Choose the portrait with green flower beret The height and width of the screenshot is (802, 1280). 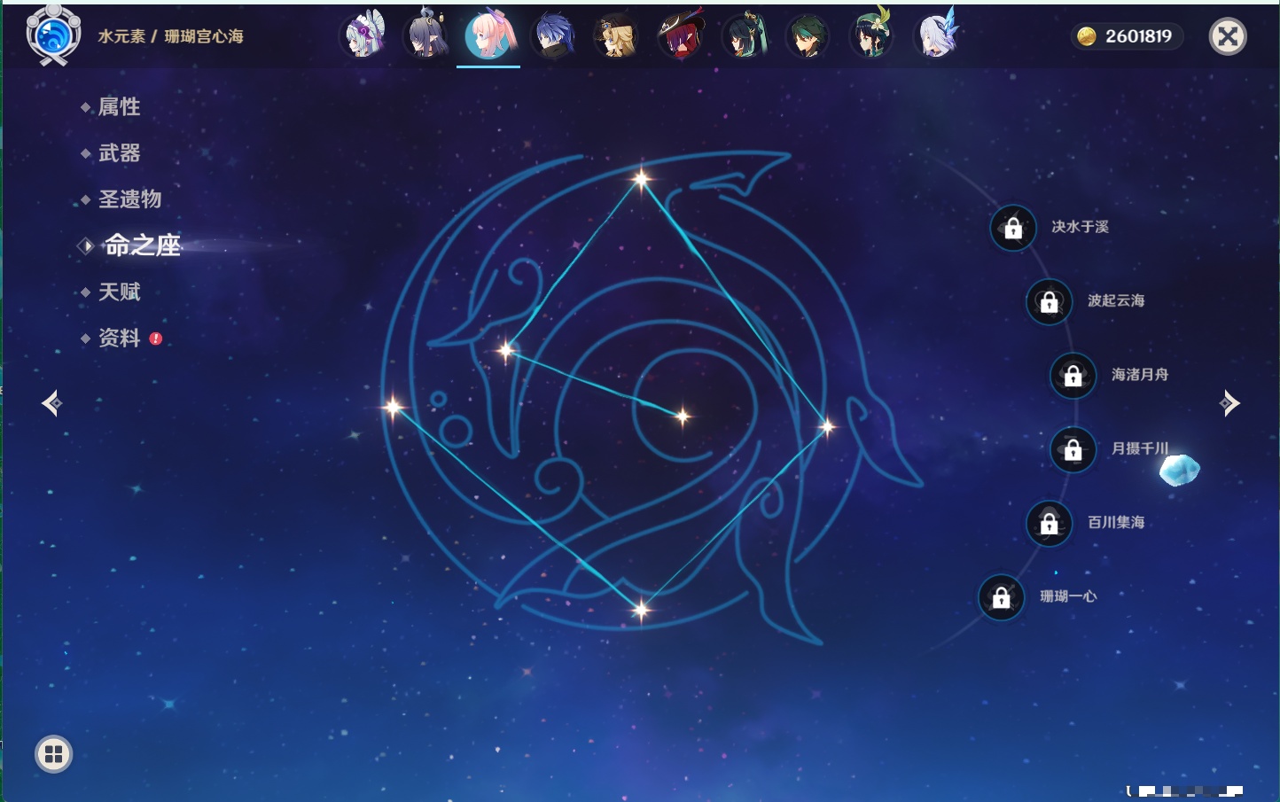click(x=871, y=35)
